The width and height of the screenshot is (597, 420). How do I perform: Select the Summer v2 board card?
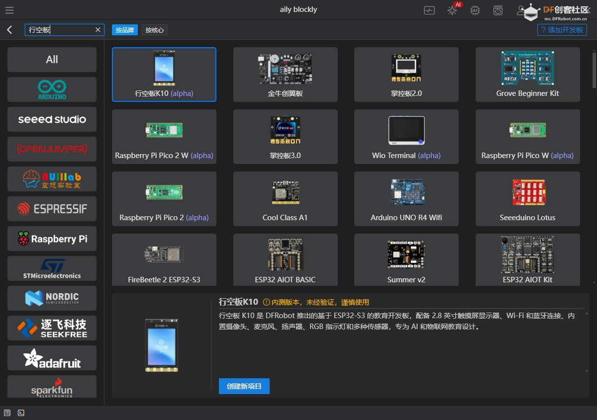(x=406, y=259)
